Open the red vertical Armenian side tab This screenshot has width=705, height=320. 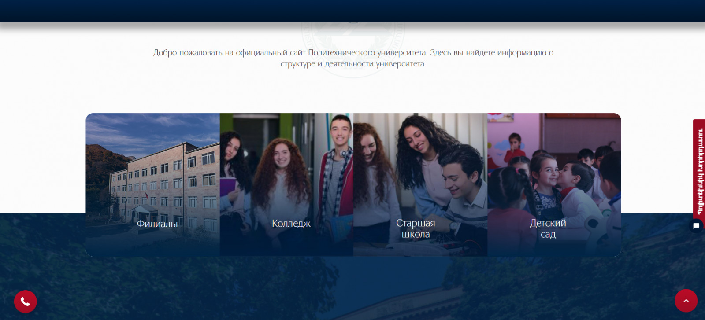click(699, 171)
